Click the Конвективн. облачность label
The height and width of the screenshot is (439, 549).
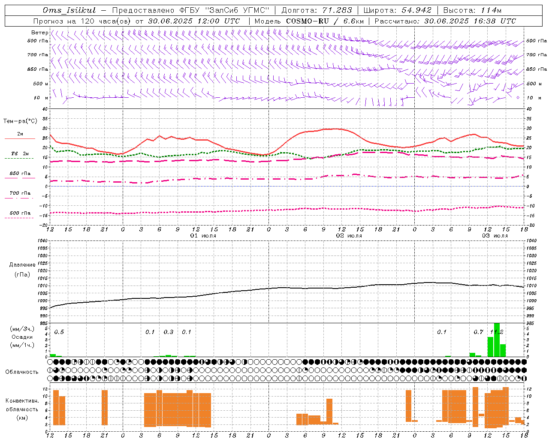point(22,405)
